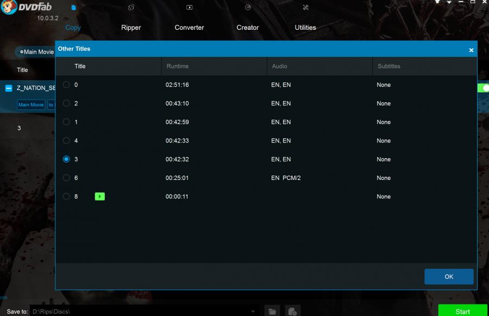Click runtime 00:00:11
Viewport: 489px width, 316px height.
pyautogui.click(x=177, y=197)
